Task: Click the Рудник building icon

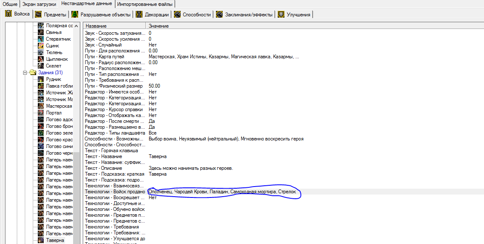Action: [x=41, y=79]
